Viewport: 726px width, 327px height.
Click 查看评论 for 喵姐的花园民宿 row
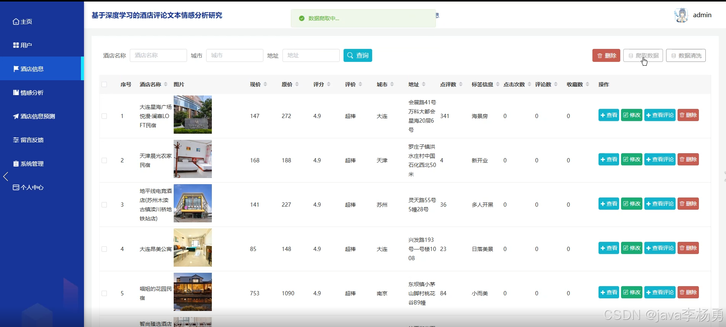point(660,292)
